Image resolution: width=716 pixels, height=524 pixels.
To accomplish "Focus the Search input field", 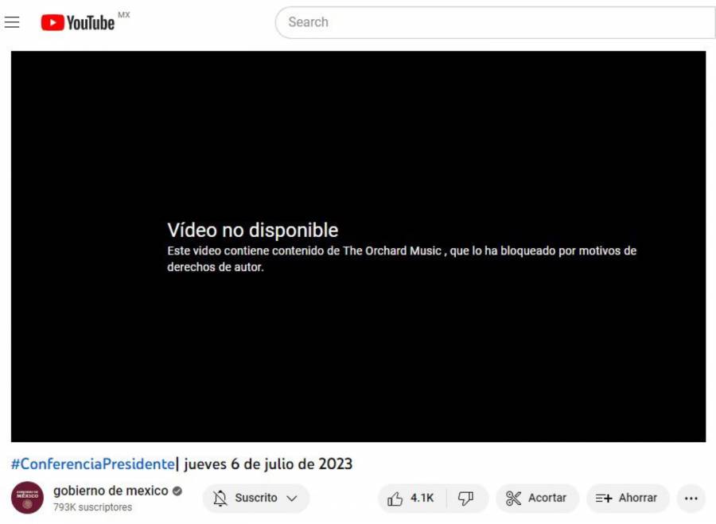I will click(x=496, y=22).
